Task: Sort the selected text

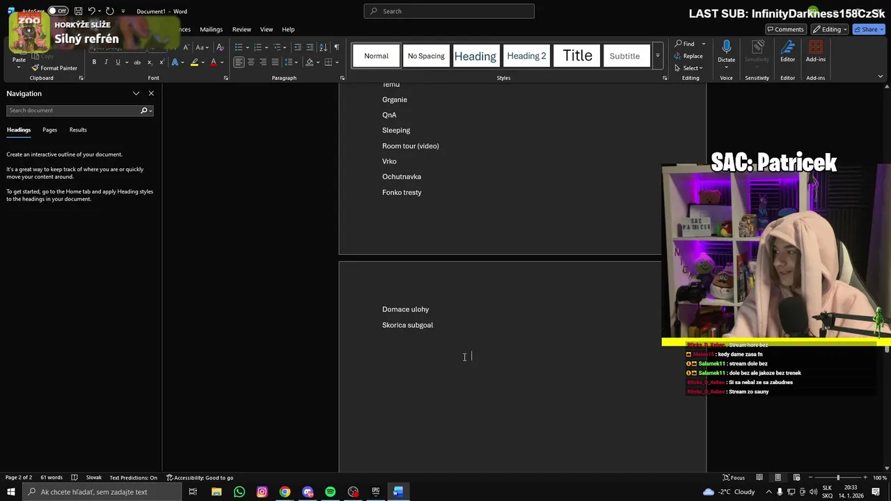Action: coord(323,47)
